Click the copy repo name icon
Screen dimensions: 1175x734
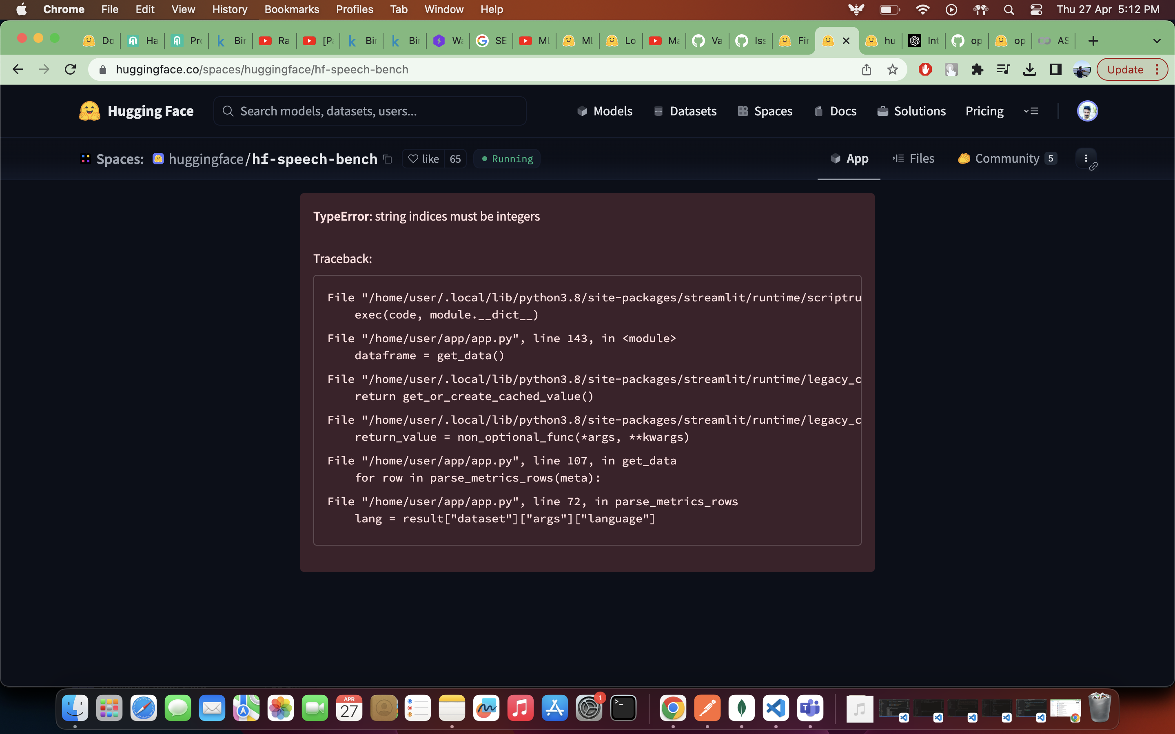tap(388, 159)
